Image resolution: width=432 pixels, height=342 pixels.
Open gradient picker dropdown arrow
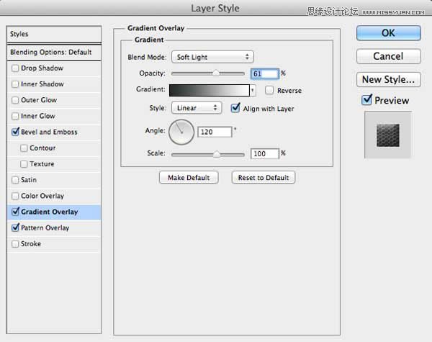pos(253,90)
